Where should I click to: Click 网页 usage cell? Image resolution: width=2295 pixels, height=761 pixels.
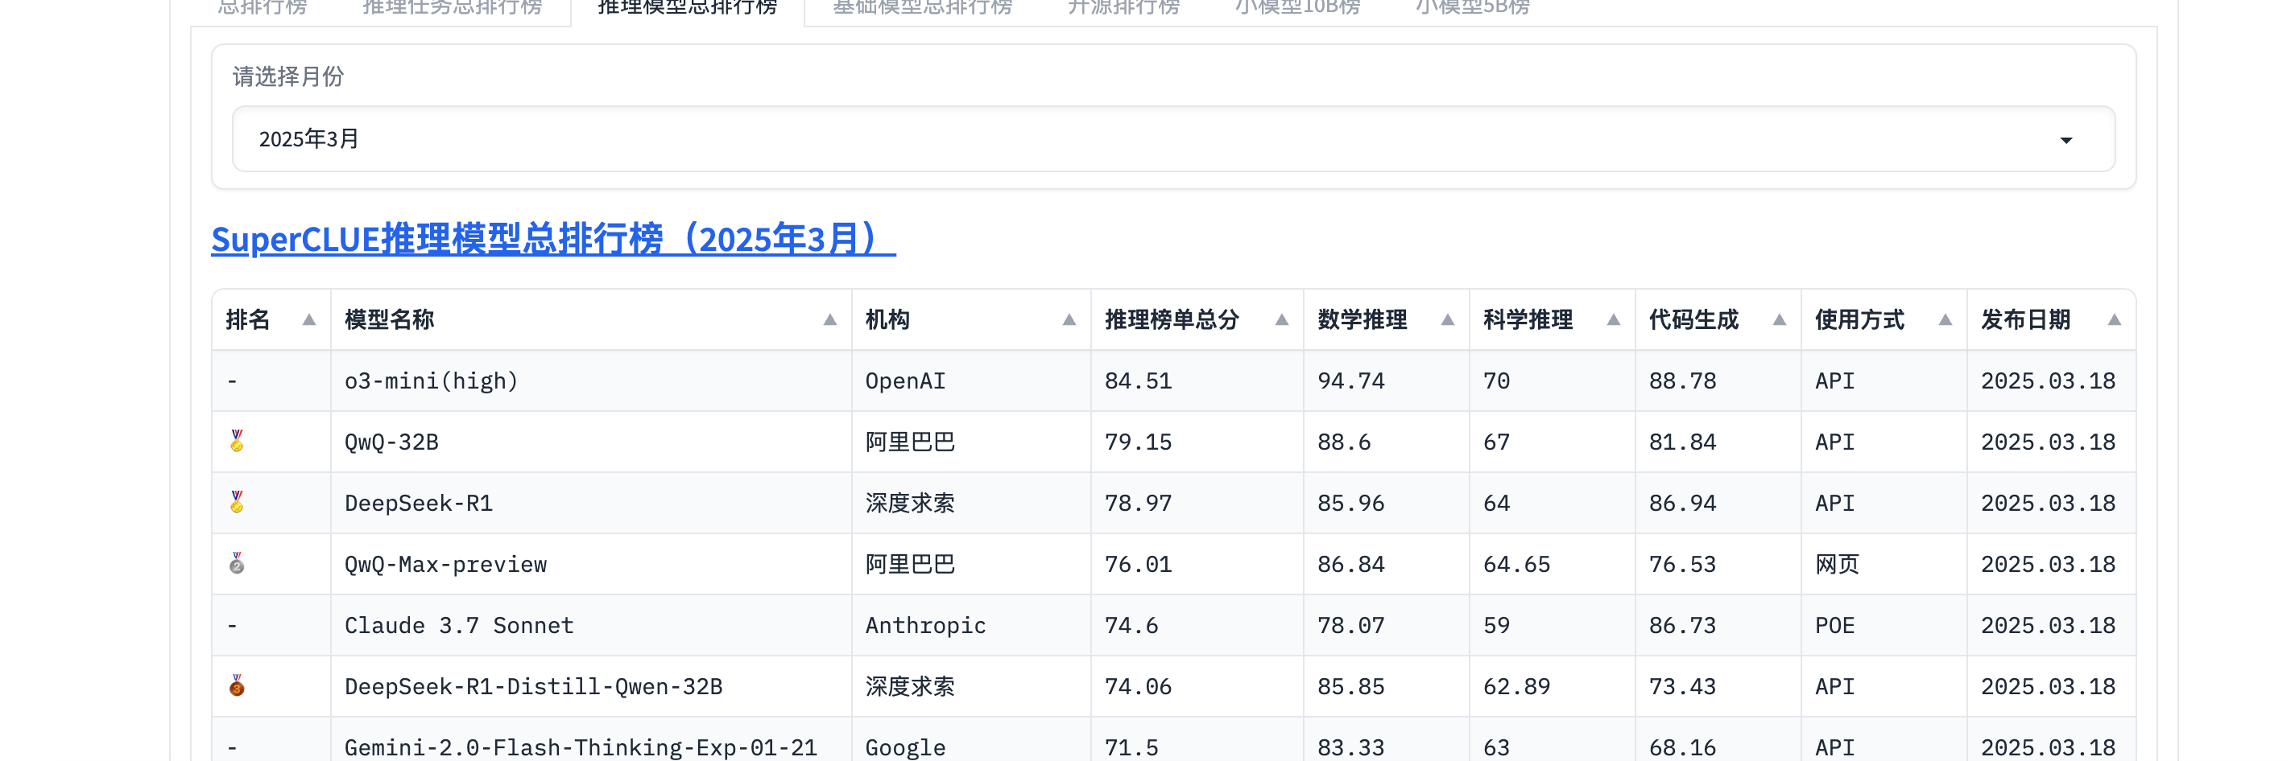pos(1884,563)
